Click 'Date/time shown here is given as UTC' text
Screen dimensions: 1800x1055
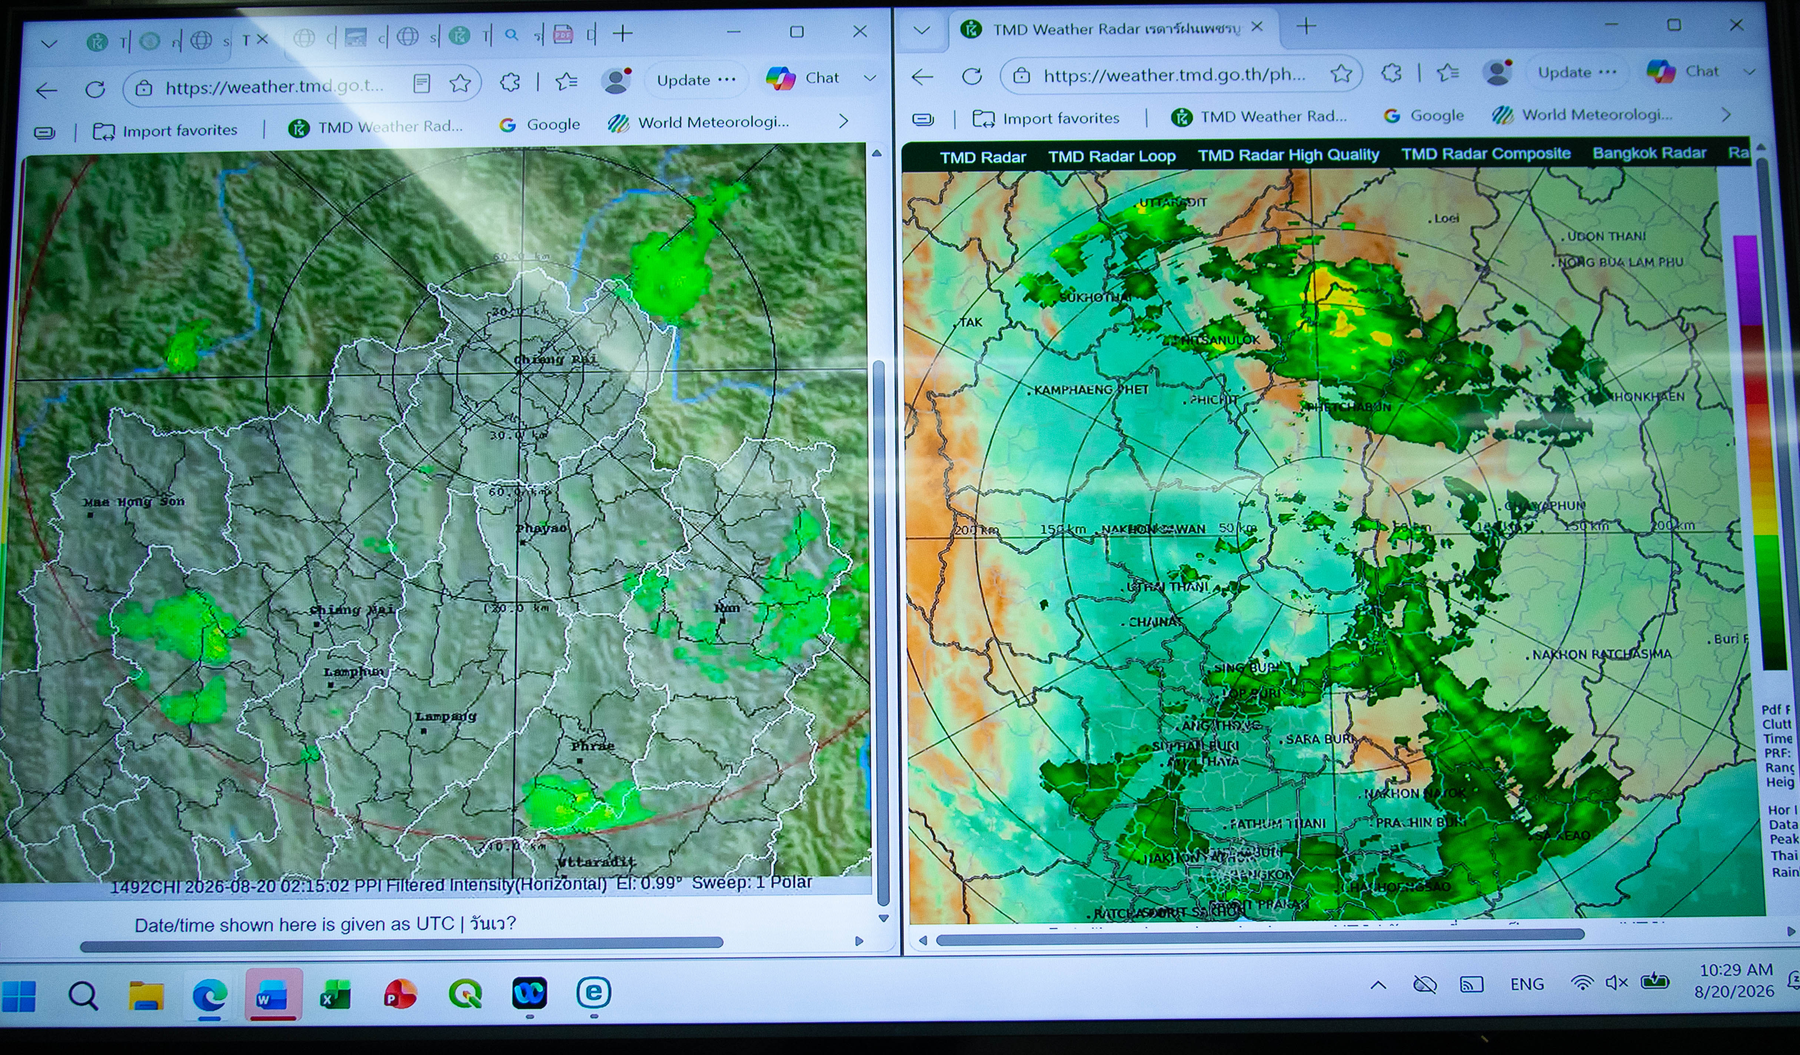(x=294, y=924)
